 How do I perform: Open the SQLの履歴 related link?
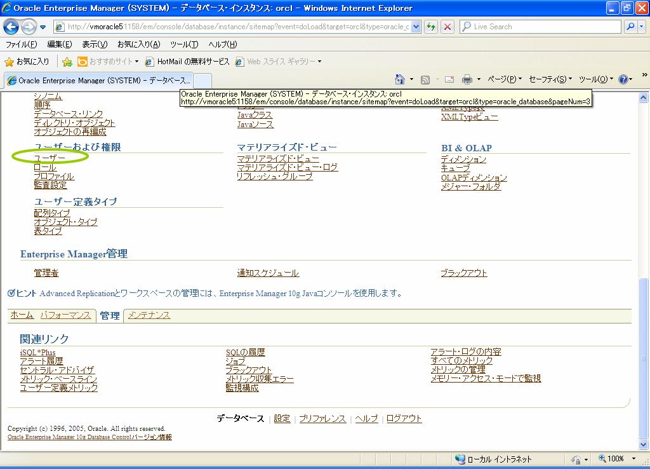coord(246,352)
